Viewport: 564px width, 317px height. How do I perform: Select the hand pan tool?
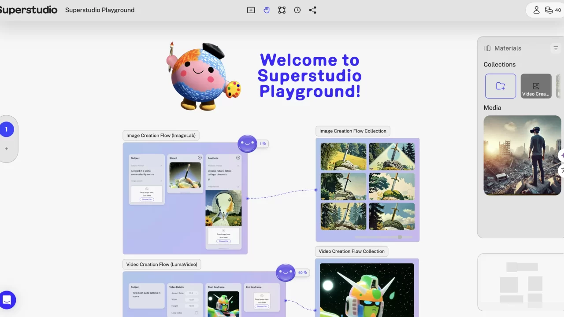267,10
